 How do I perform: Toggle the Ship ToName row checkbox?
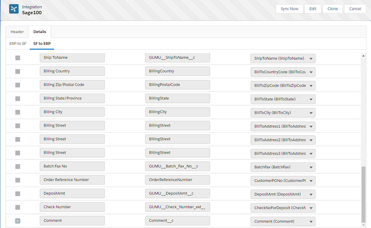click(x=18, y=58)
